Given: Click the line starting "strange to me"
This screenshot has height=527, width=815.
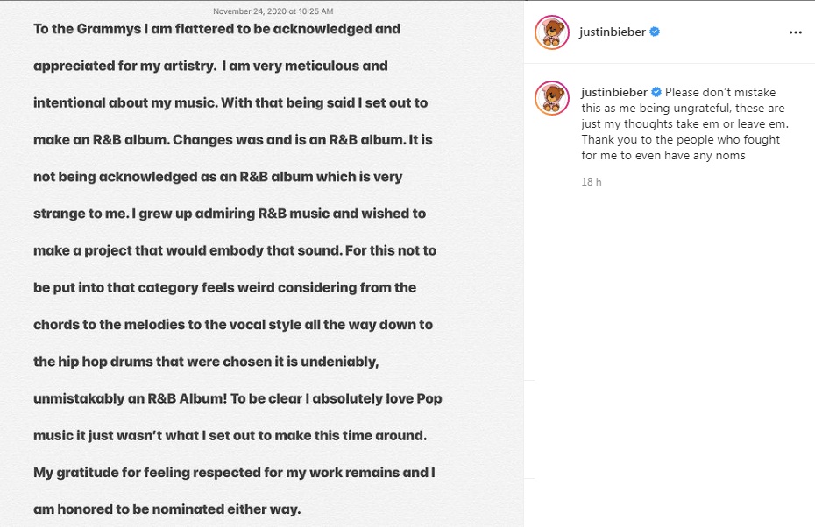Looking at the screenshot, I should 229,214.
